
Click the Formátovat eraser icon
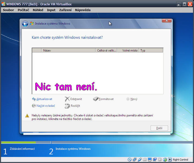tap(96, 99)
